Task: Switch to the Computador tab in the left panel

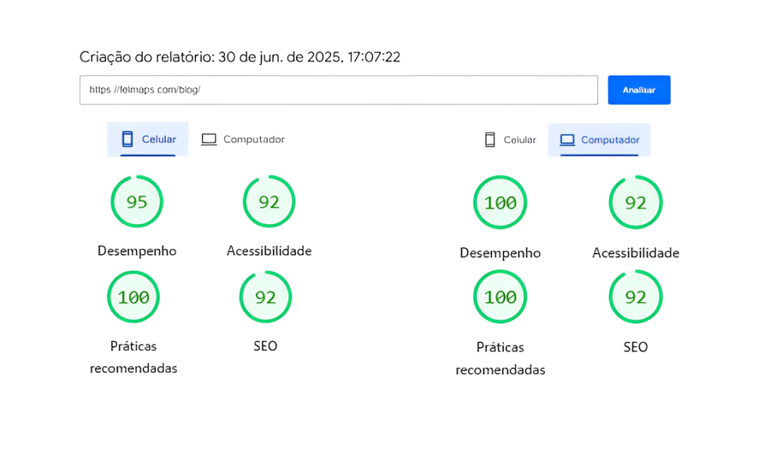Action: (243, 139)
